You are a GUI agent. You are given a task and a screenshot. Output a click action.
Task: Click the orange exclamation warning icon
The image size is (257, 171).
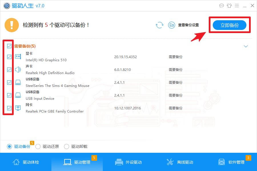pos(12,25)
